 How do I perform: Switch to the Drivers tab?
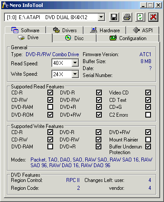pos(65,30)
